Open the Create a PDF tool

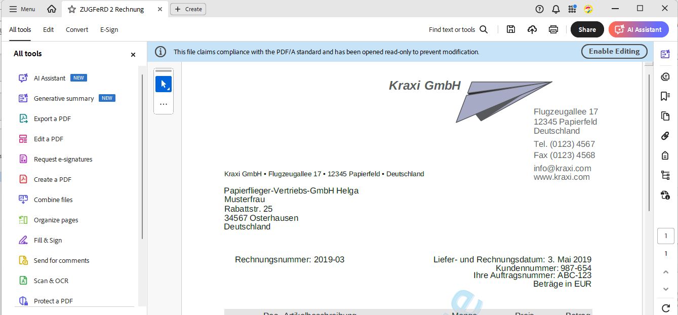tap(53, 179)
